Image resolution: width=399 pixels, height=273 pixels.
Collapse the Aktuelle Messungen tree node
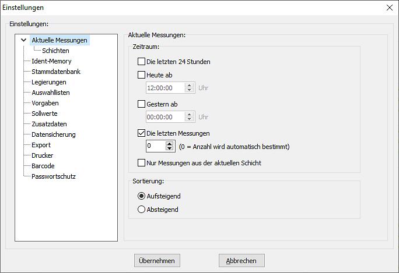(x=23, y=40)
